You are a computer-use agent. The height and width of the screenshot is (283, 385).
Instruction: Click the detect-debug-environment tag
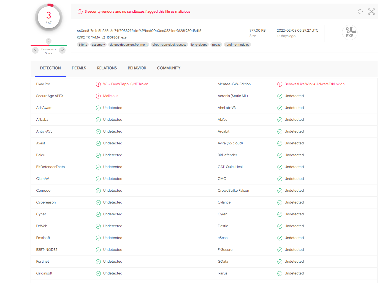pos(129,45)
